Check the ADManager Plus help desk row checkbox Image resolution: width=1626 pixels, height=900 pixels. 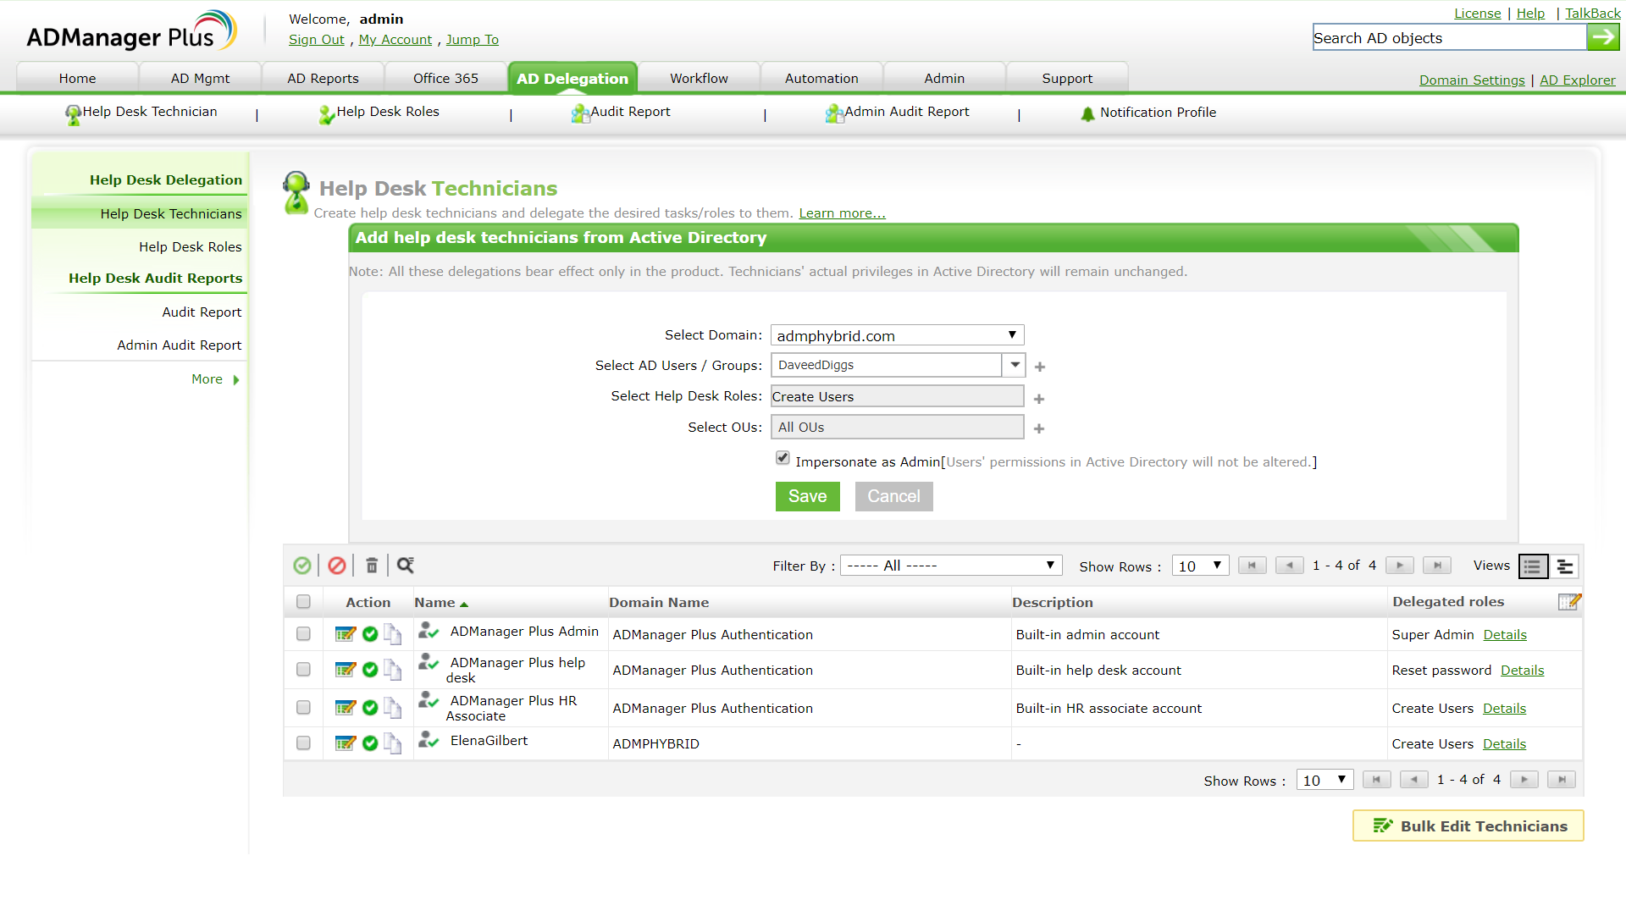pyautogui.click(x=303, y=670)
